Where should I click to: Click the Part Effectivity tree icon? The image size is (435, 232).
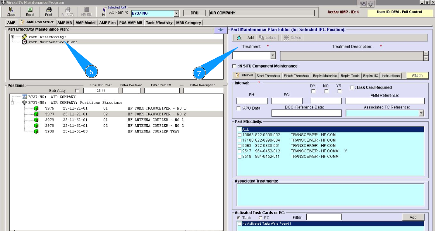pos(24,37)
